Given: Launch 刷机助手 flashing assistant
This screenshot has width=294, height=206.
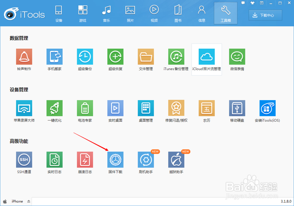Looking at the screenshot, I should (146, 160).
